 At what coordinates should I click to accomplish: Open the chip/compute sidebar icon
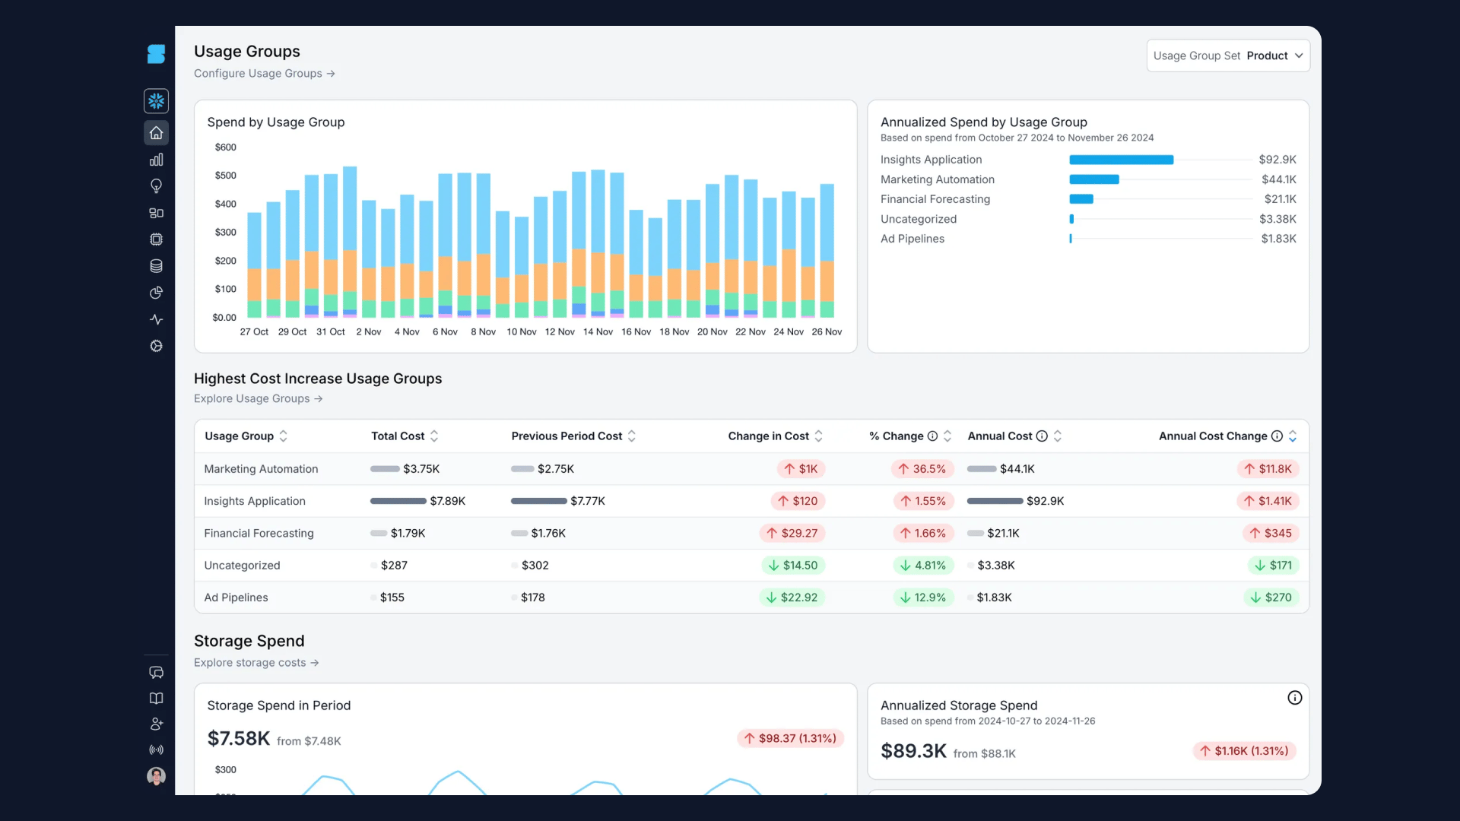click(156, 239)
